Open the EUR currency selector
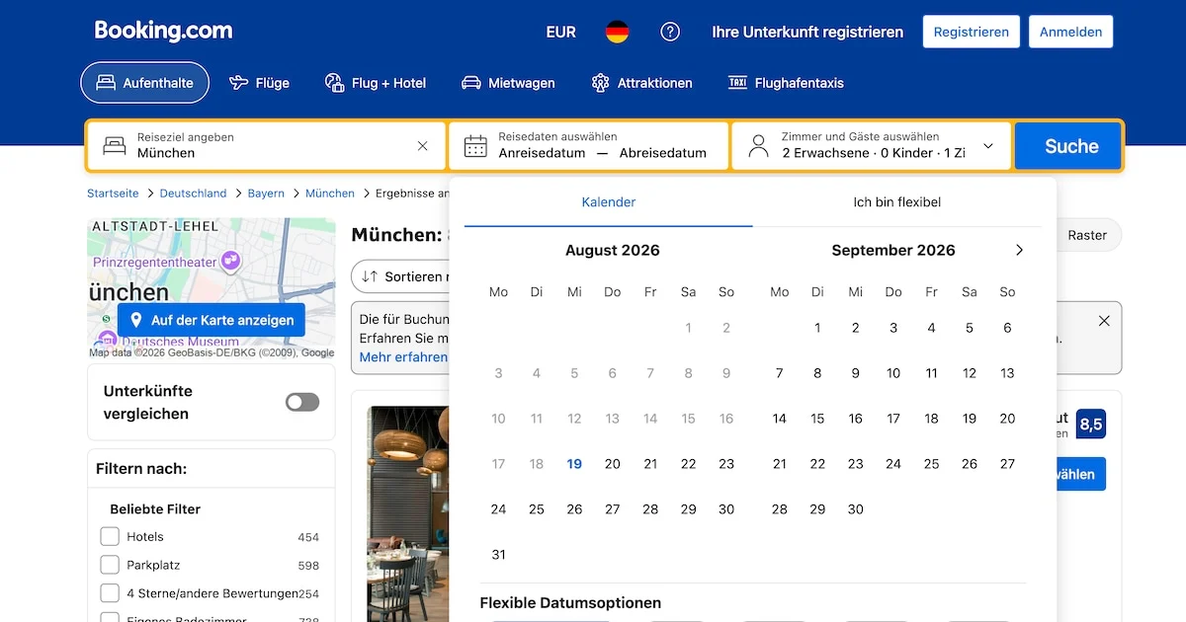 pos(560,32)
